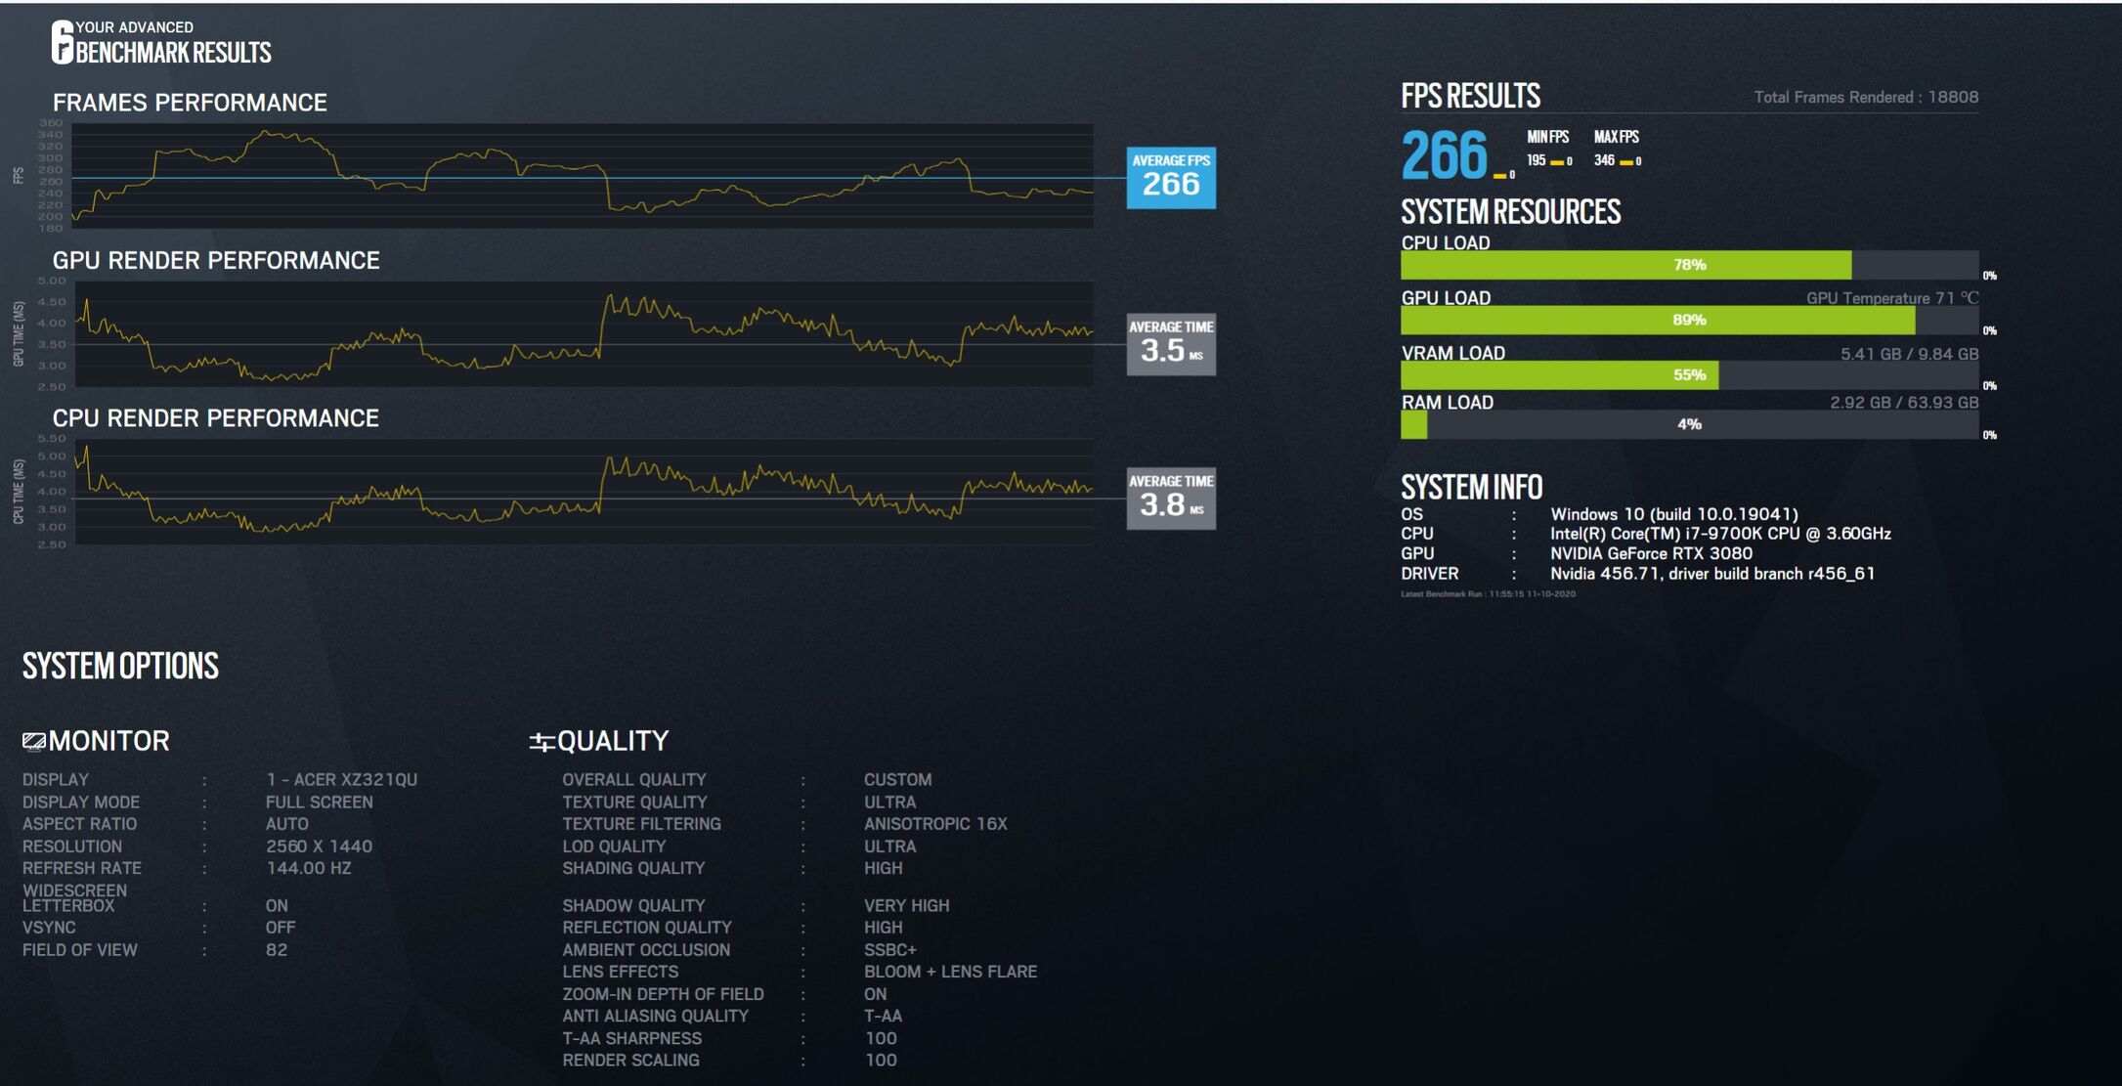Viewport: 2122px width, 1086px height.
Task: Click the Resolution 2560 x 1440 value
Action: click(x=319, y=847)
